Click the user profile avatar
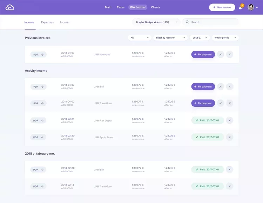The height and width of the screenshot is (203, 263). 251,7
